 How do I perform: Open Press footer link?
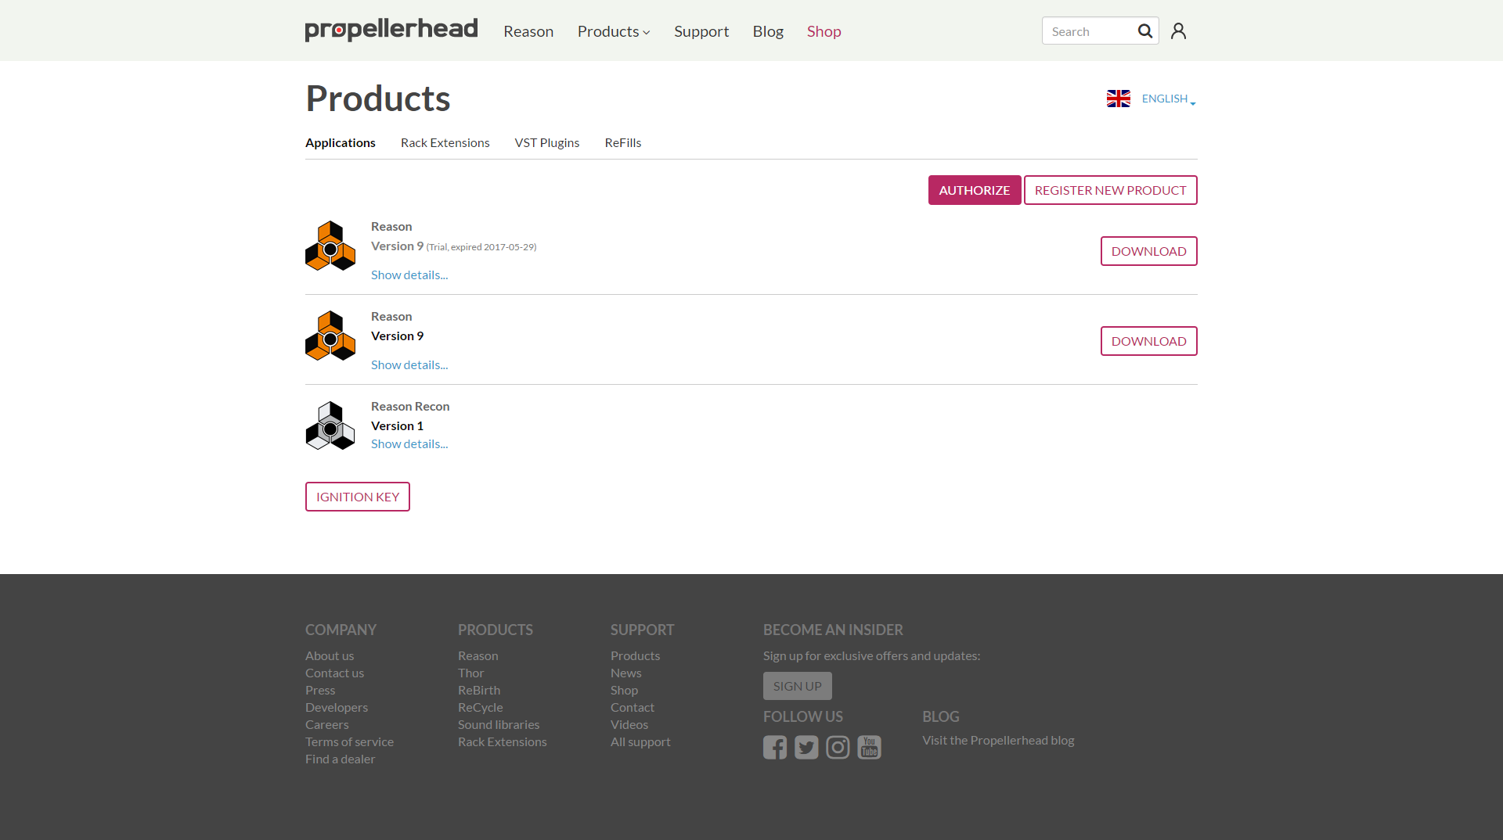320,690
